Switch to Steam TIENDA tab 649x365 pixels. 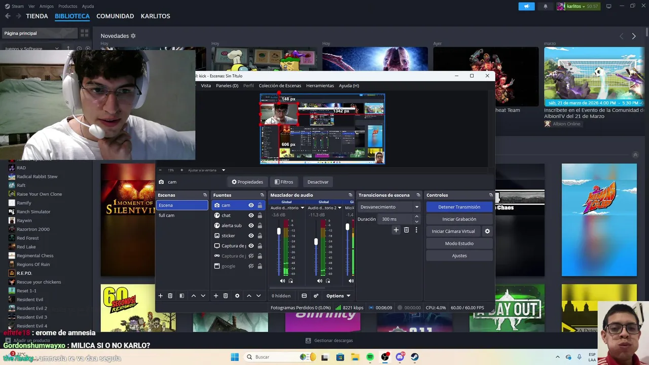[x=37, y=16]
